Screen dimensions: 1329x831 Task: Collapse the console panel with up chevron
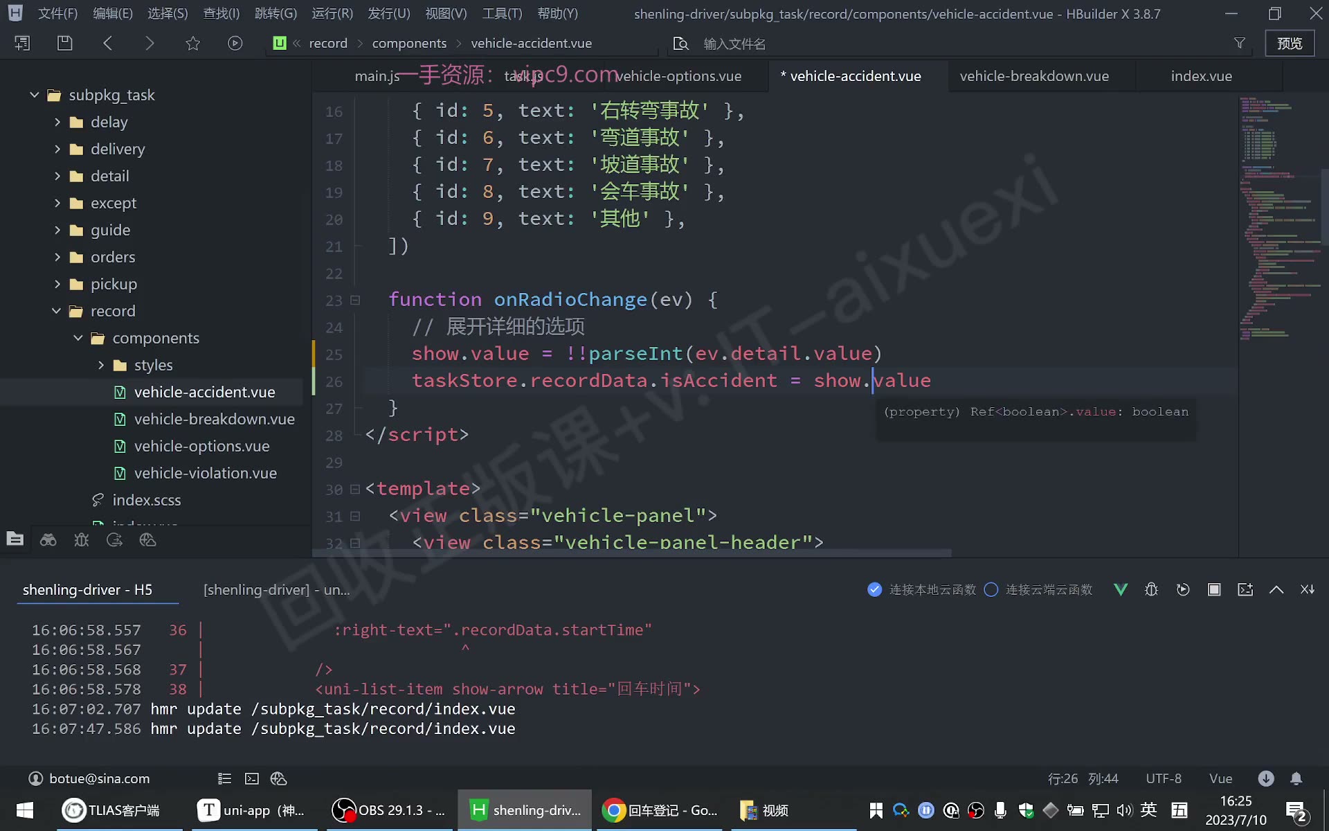pyautogui.click(x=1276, y=589)
